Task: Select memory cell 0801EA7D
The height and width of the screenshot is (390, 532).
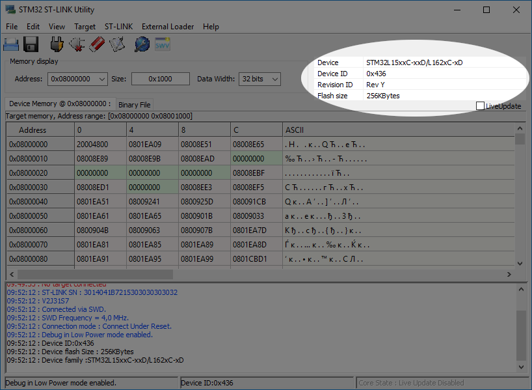Action: click(x=256, y=230)
